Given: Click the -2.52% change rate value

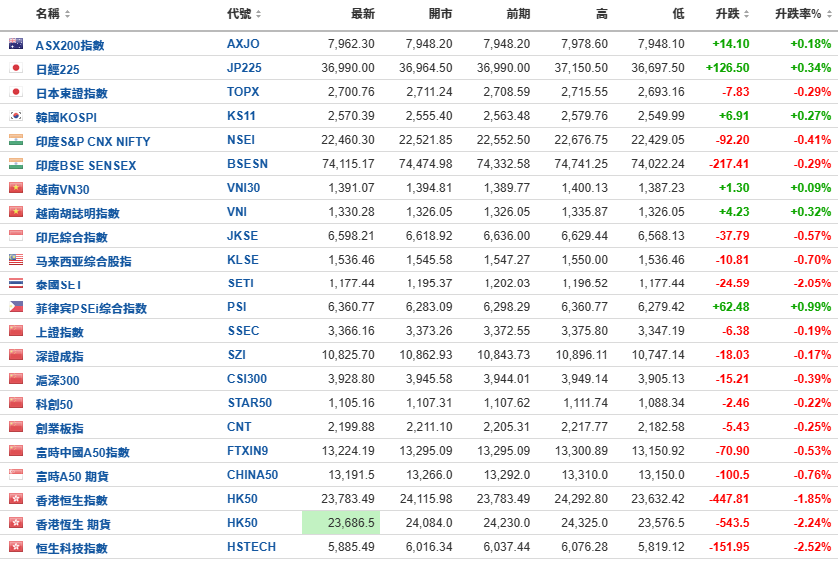Looking at the screenshot, I should point(812,547).
